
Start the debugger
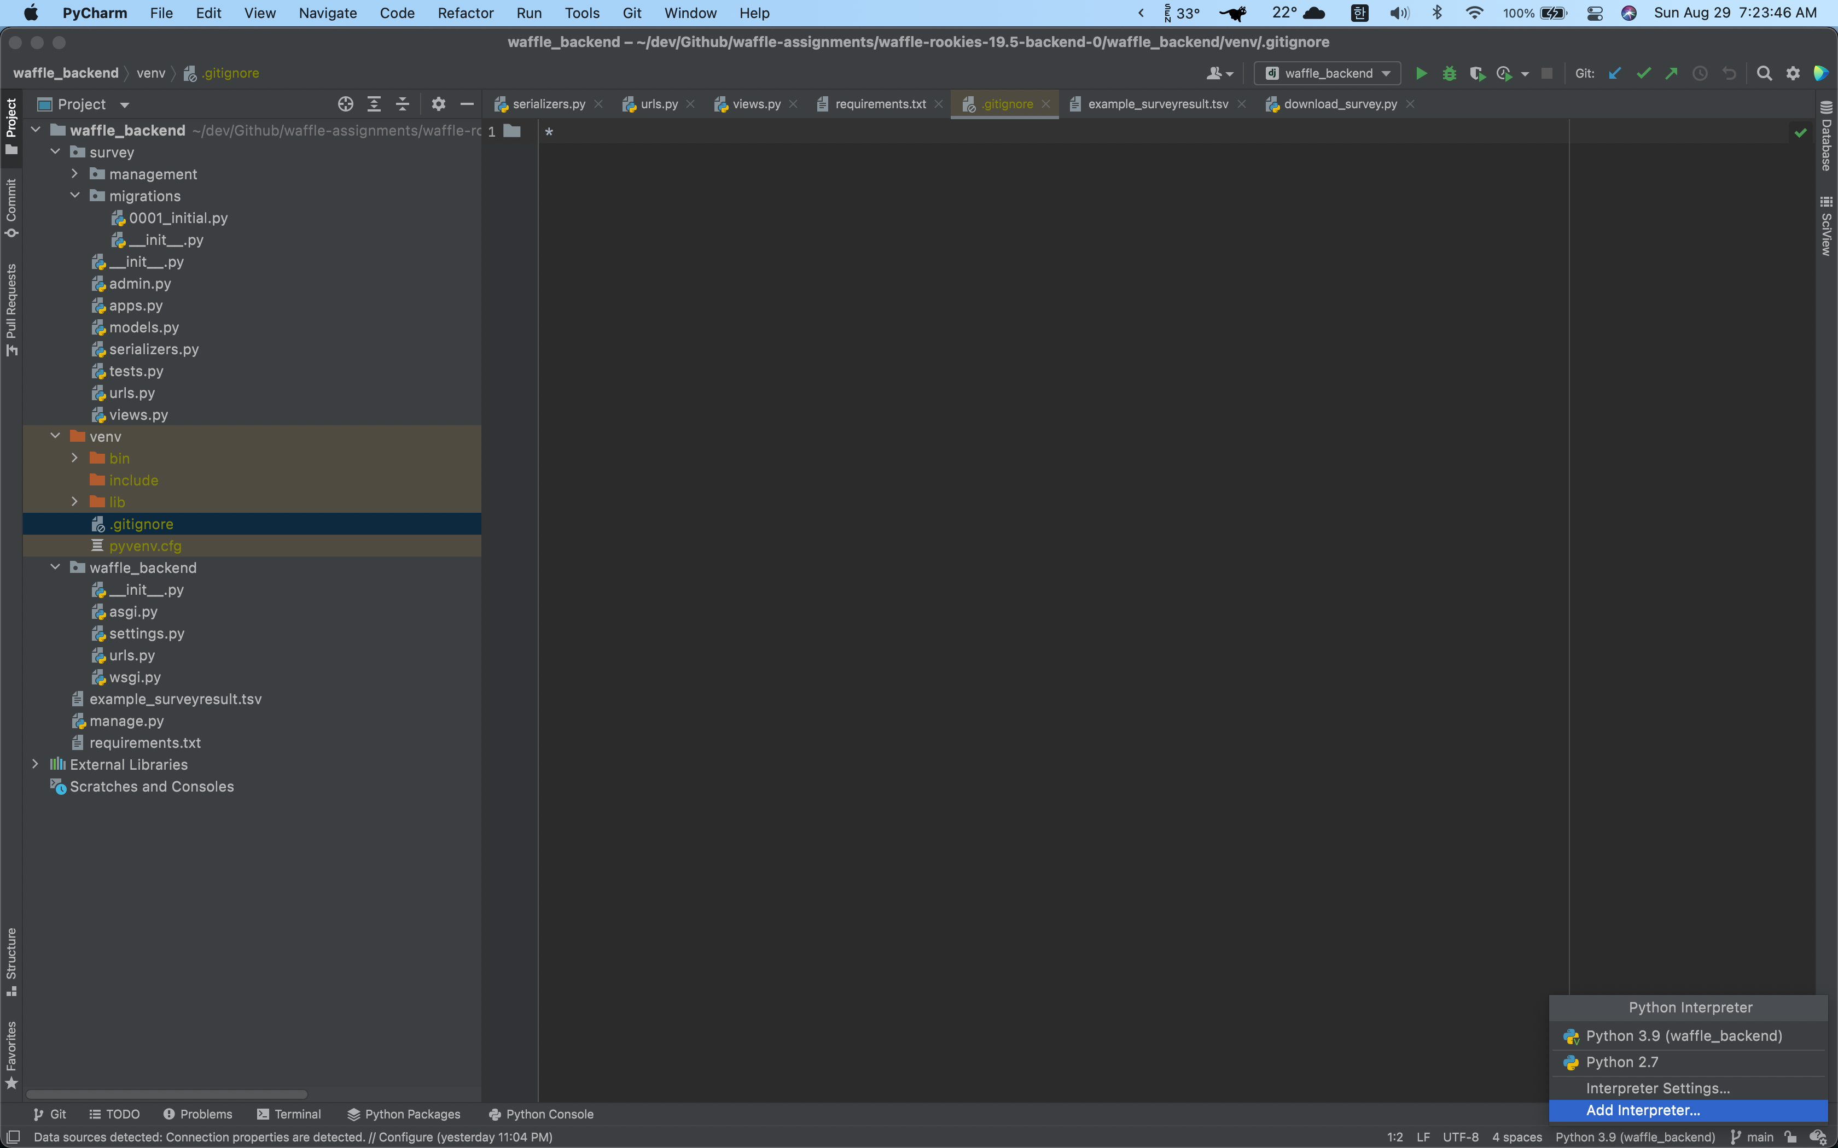1450,73
